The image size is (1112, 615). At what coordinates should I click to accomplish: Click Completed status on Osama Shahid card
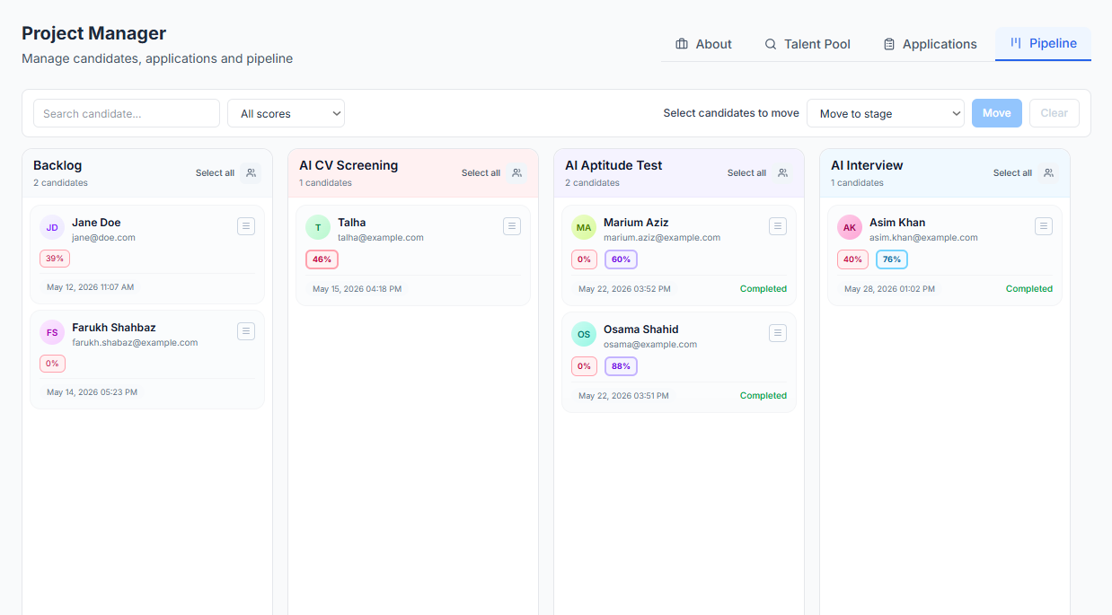(x=763, y=396)
